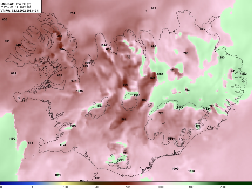Viewport: 252px width, 189px height.
Task: Click the 561 value label
Action: click(124, 119)
